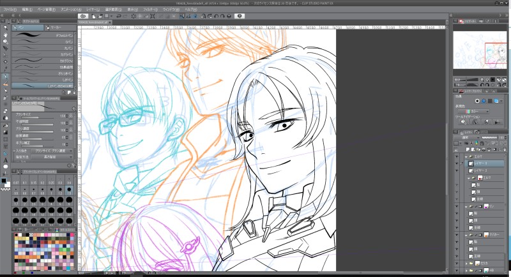Open the 通常 blending mode dropdown
Screen dimensions: 511x277
click(468, 138)
